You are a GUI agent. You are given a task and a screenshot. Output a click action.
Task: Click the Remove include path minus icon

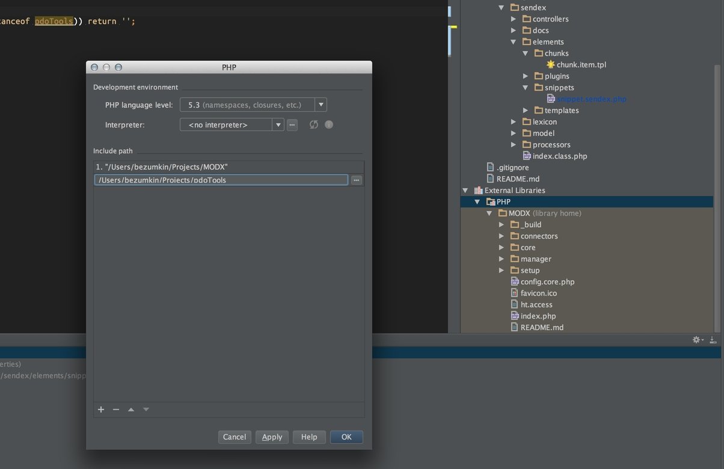point(116,409)
